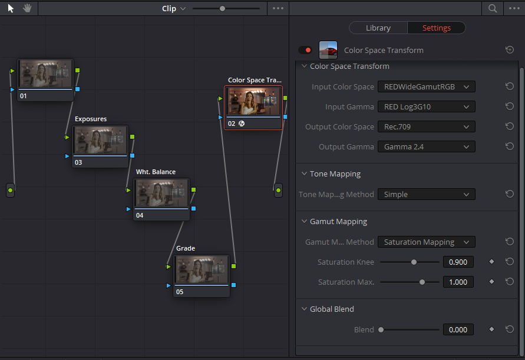Click the Saturation Knee slider handle
The width and height of the screenshot is (525, 360).
(414, 262)
